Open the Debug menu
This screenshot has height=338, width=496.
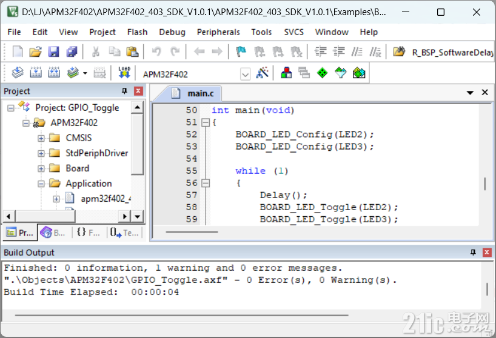[172, 32]
